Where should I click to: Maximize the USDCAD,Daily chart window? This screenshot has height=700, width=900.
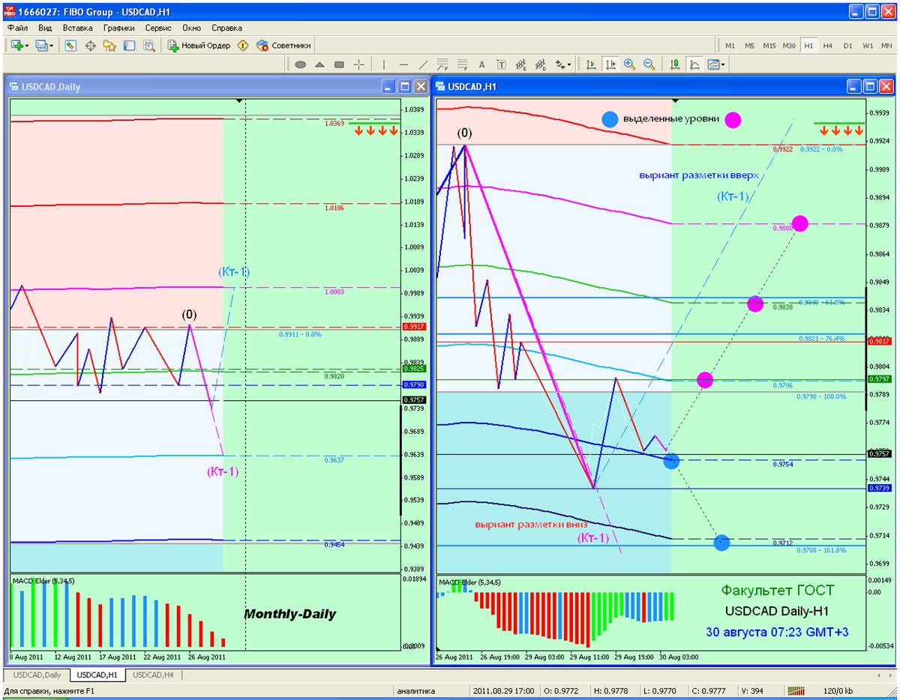[405, 86]
